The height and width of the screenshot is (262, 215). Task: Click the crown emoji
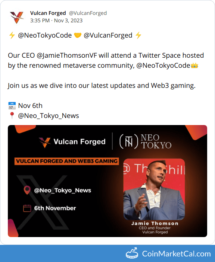(194, 65)
